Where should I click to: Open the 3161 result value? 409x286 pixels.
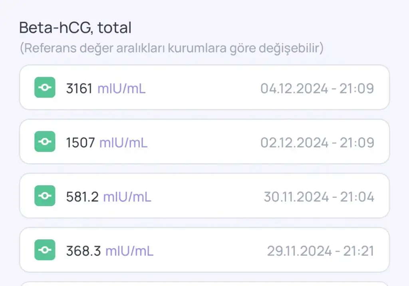click(x=79, y=88)
